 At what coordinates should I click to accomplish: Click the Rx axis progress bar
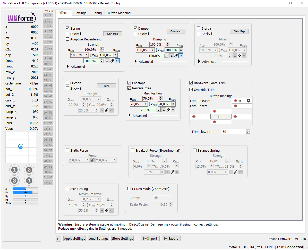click(x=25, y=193)
